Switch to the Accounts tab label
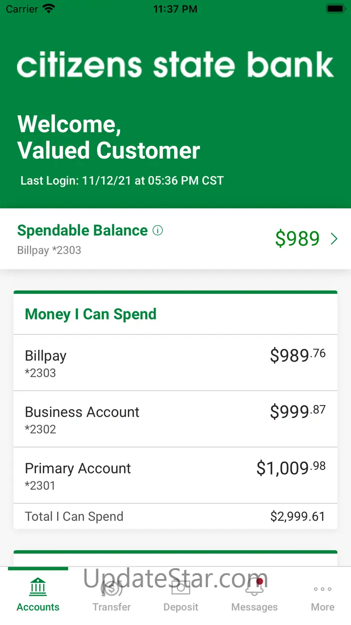The height and width of the screenshot is (625, 351). pyautogui.click(x=38, y=607)
